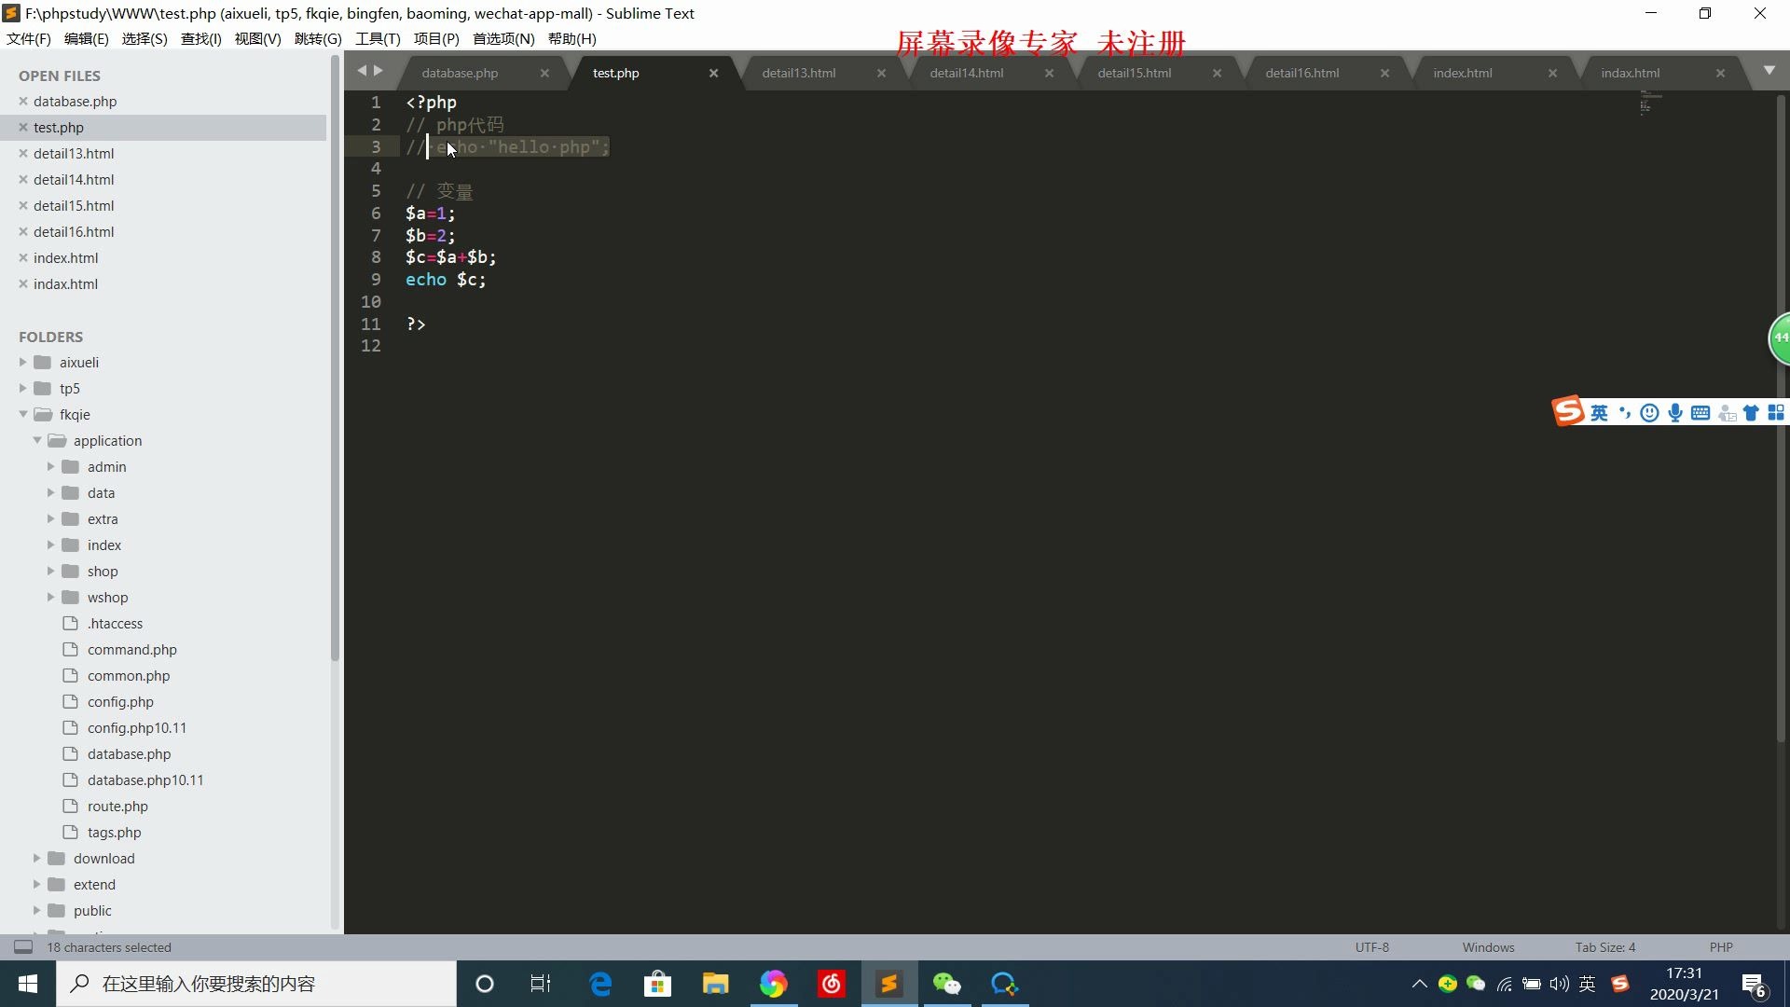
Task: Click the tab dropdown arrow at far right
Action: point(1769,71)
